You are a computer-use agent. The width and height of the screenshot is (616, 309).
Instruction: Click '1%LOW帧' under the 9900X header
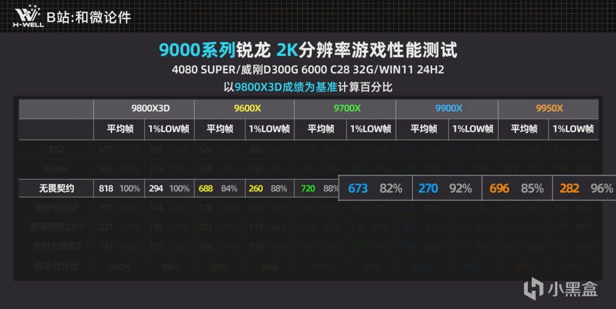[473, 129]
